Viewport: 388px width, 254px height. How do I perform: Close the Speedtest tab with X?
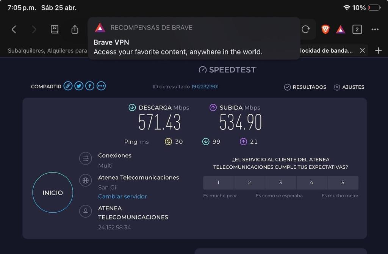362,50
